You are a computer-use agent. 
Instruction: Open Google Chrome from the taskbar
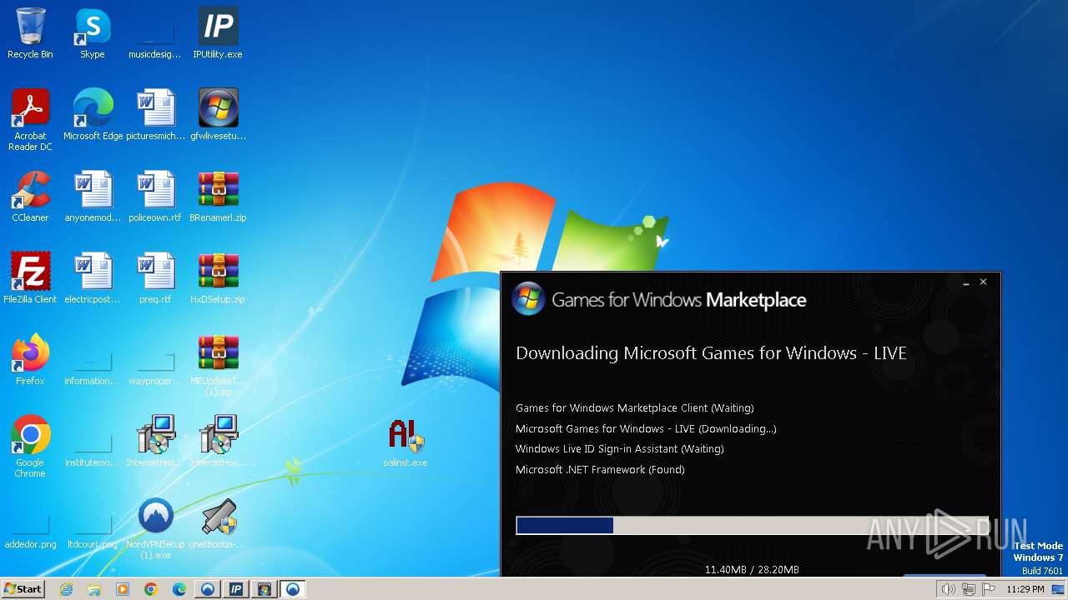click(x=151, y=589)
